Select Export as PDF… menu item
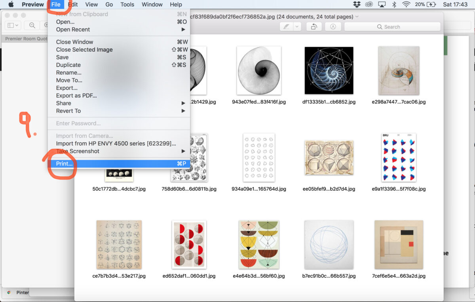This screenshot has width=475, height=302. [x=76, y=96]
